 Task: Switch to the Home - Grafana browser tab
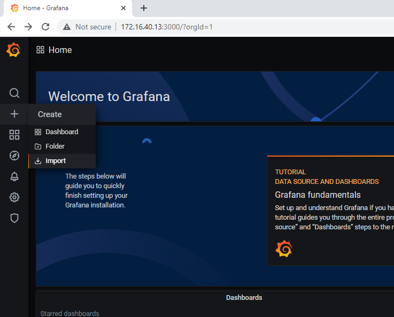pyautogui.click(x=68, y=9)
